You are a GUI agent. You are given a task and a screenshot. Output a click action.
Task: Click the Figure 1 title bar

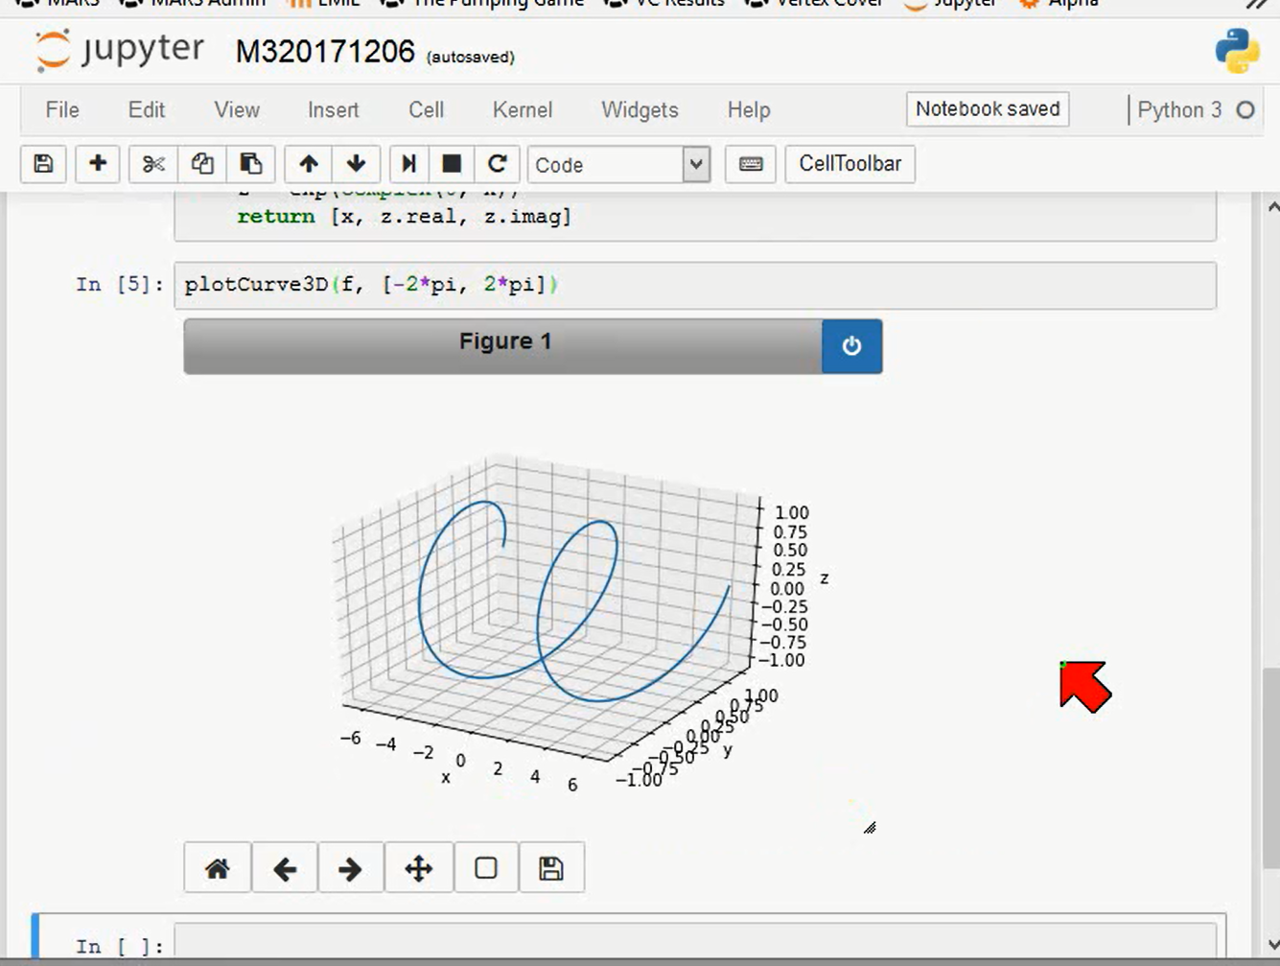[x=503, y=346]
